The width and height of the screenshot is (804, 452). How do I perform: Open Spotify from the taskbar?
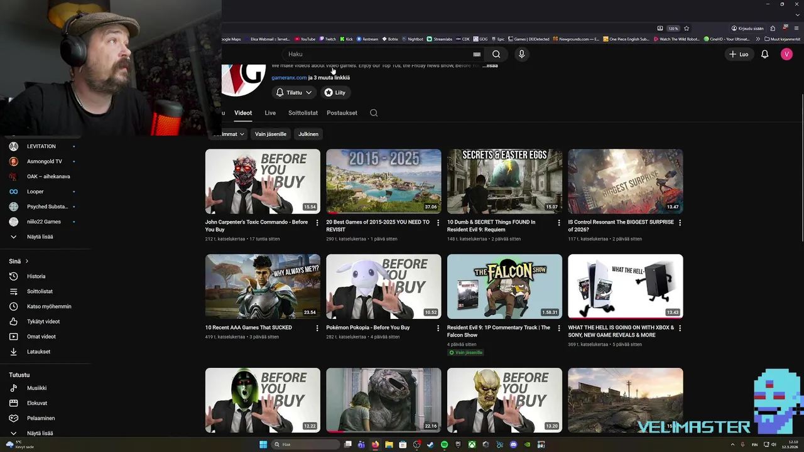(x=444, y=444)
